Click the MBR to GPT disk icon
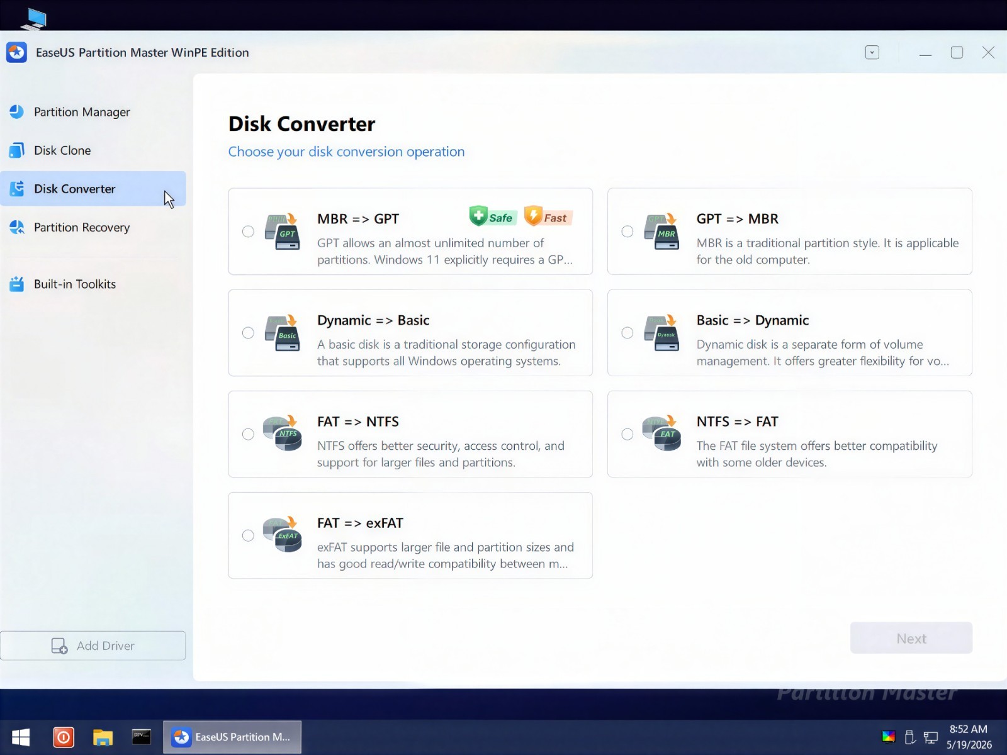This screenshot has width=1007, height=755. (x=282, y=231)
